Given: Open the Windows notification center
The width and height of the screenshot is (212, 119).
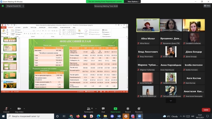Looking at the screenshot, I should click(x=208, y=116).
